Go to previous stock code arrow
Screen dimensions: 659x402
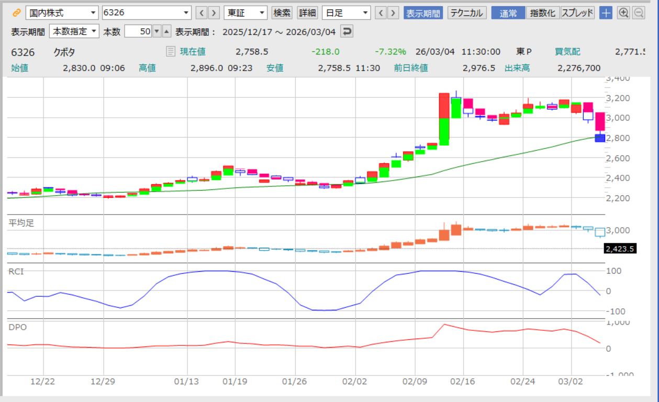pos(202,13)
